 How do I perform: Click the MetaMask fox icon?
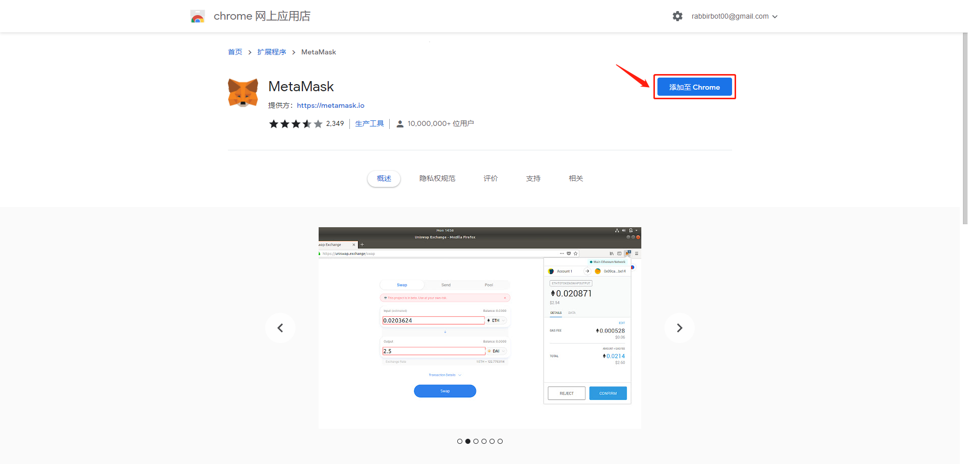(243, 93)
